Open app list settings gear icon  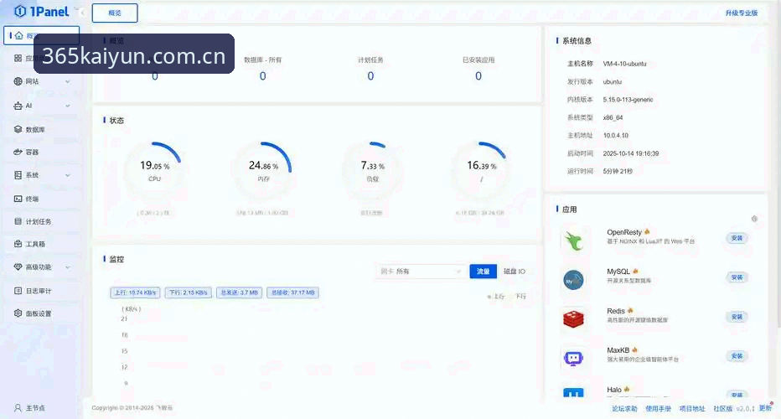[754, 219]
